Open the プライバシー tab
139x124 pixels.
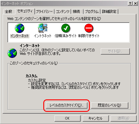tap(44, 12)
